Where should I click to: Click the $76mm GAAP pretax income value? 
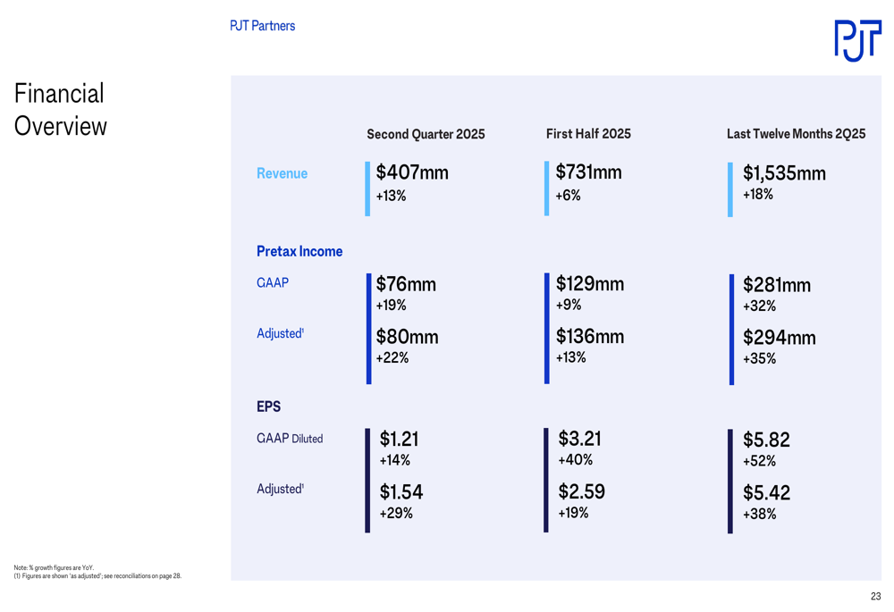tap(406, 284)
